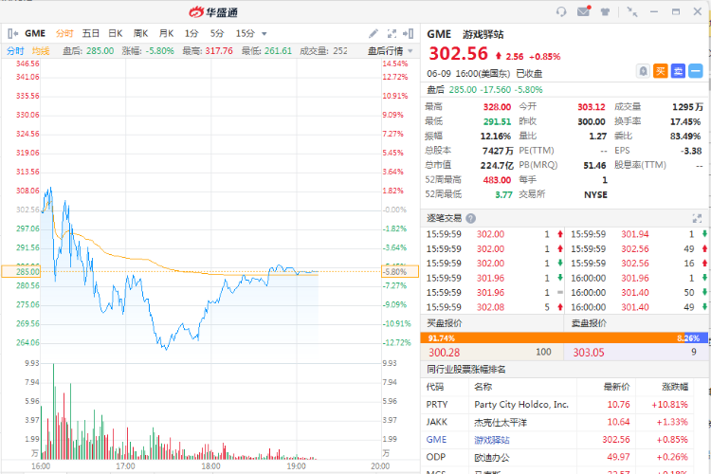Click the Huasheng Tong logo
Viewport: 711px width, 474px height.
(x=213, y=12)
